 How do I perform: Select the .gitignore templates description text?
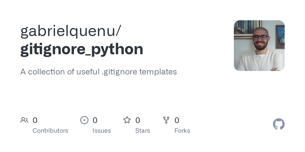pyautogui.click(x=139, y=72)
